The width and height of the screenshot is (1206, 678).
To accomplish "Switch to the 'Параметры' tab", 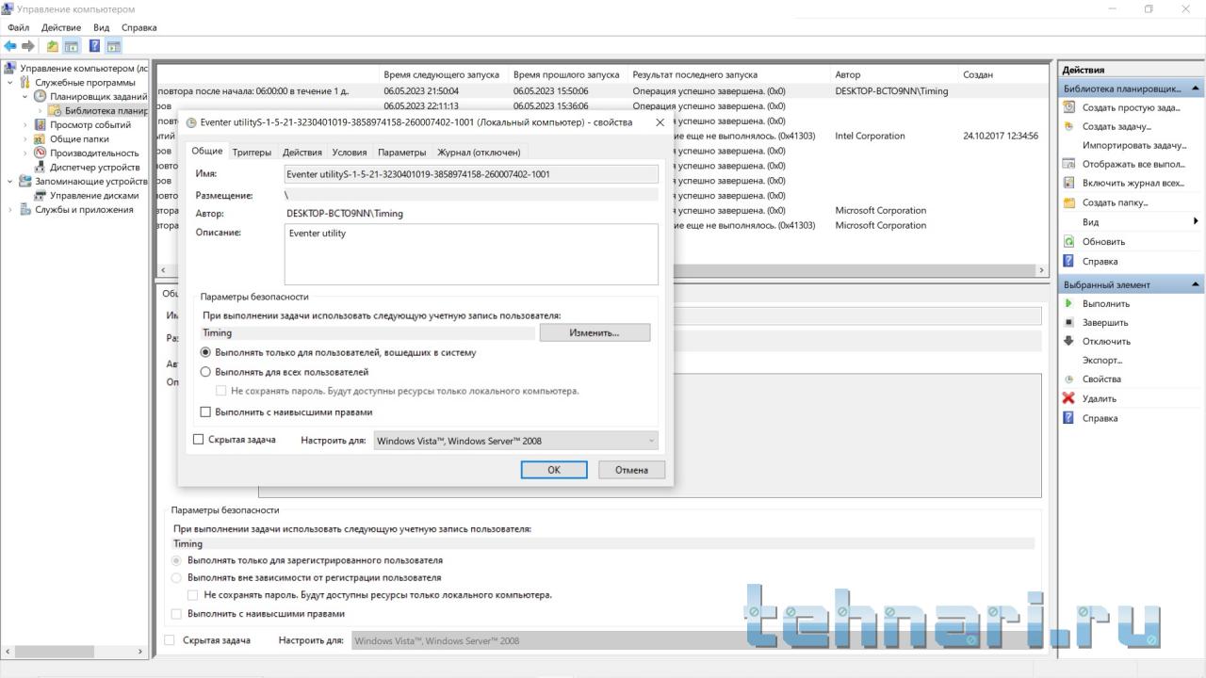I will pyautogui.click(x=402, y=152).
